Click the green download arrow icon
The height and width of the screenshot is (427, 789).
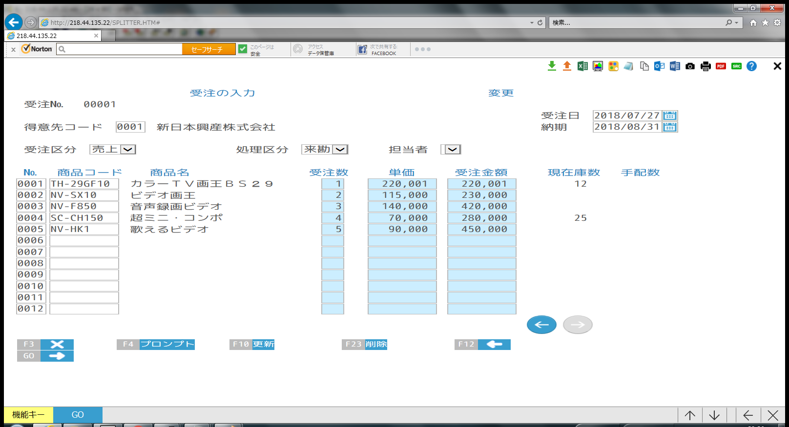tap(552, 66)
